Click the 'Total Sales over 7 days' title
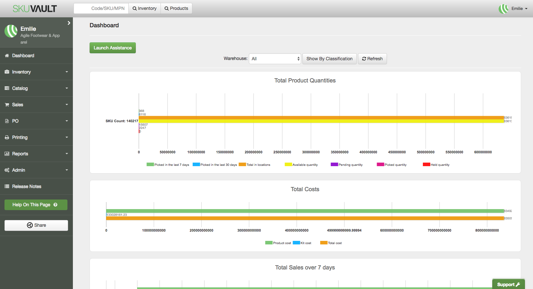Screen dimensions: 533x289 tap(305, 268)
